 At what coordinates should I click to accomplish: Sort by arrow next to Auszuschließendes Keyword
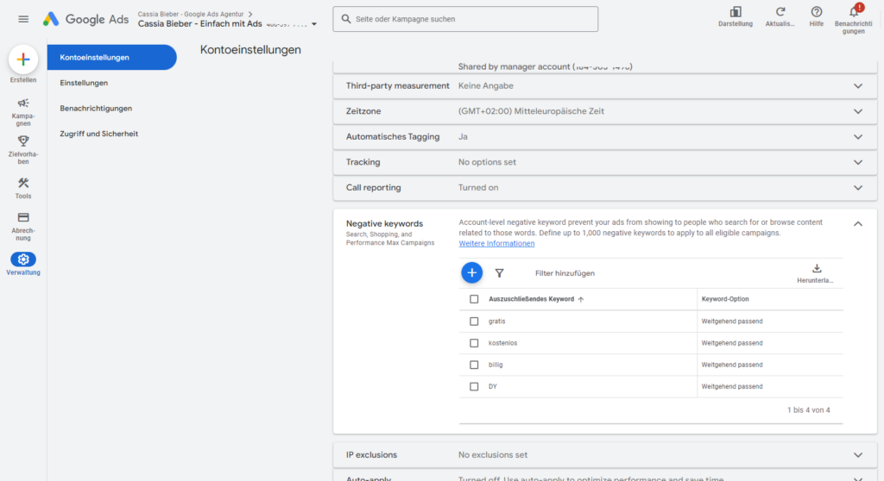pyautogui.click(x=581, y=300)
